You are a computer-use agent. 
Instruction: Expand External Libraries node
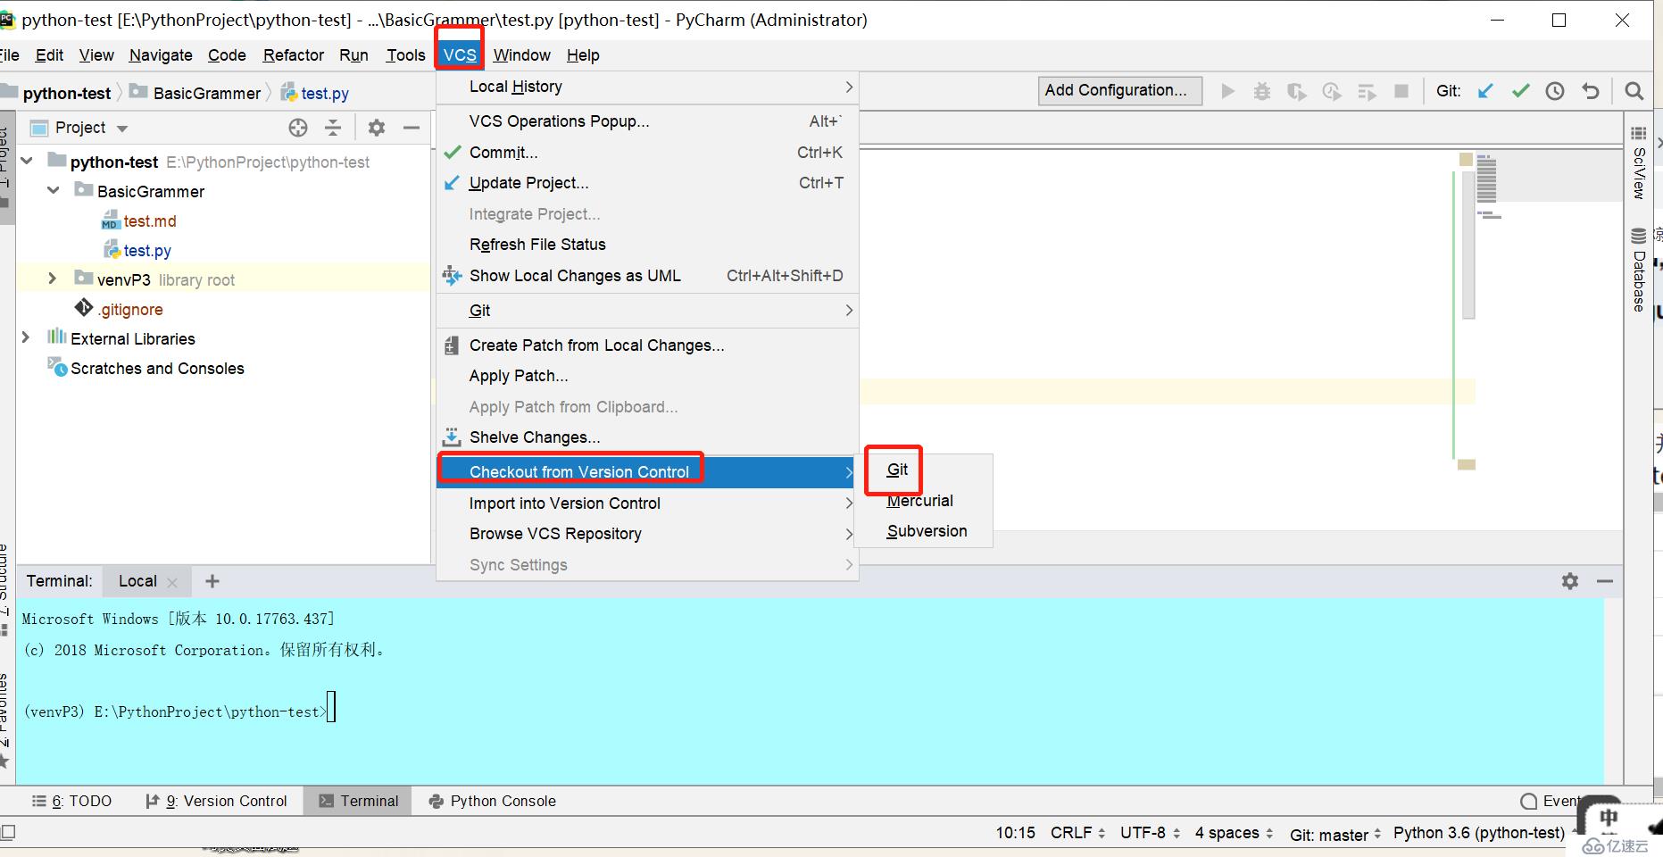(x=26, y=337)
